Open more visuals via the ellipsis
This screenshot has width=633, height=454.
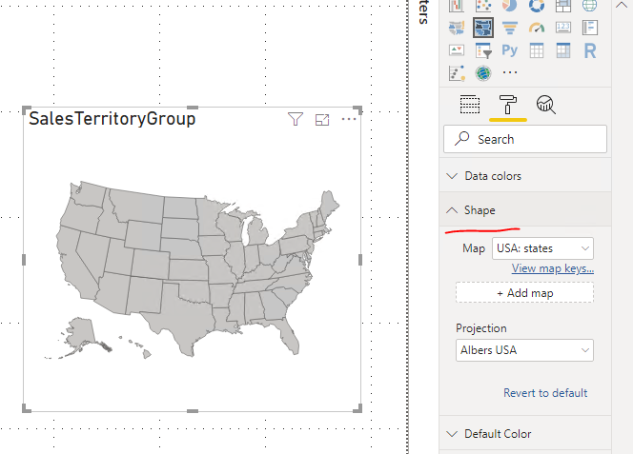point(510,72)
